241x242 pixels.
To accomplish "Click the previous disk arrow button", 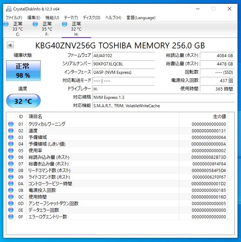I will (10, 45).
